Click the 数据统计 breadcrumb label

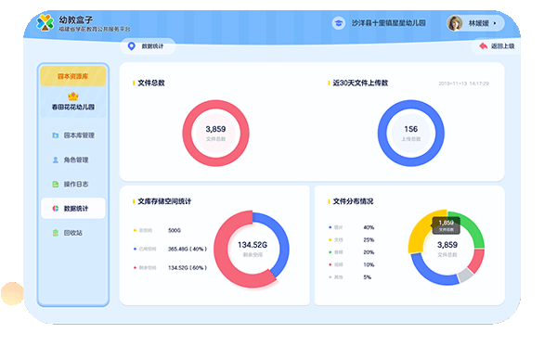point(153,46)
